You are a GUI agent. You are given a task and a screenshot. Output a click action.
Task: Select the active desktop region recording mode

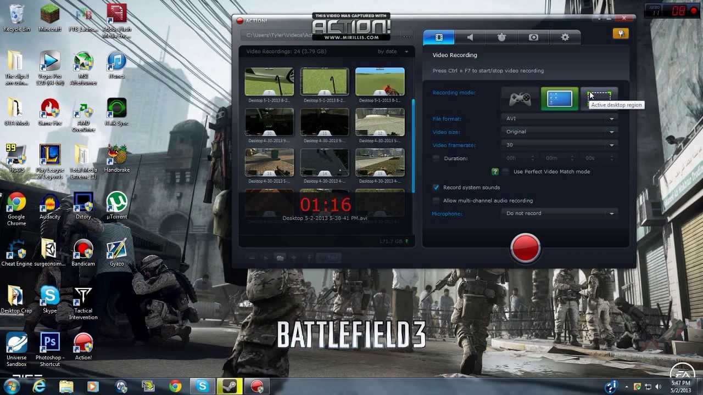pos(599,98)
